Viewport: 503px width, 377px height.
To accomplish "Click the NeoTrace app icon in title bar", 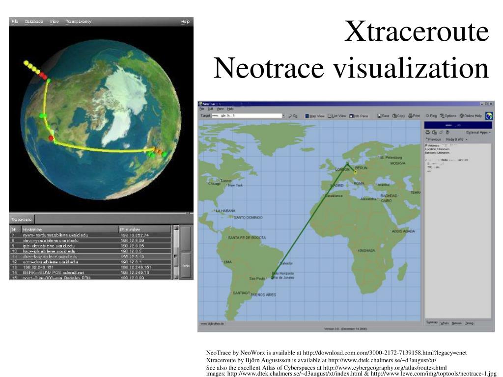I will click(x=200, y=104).
